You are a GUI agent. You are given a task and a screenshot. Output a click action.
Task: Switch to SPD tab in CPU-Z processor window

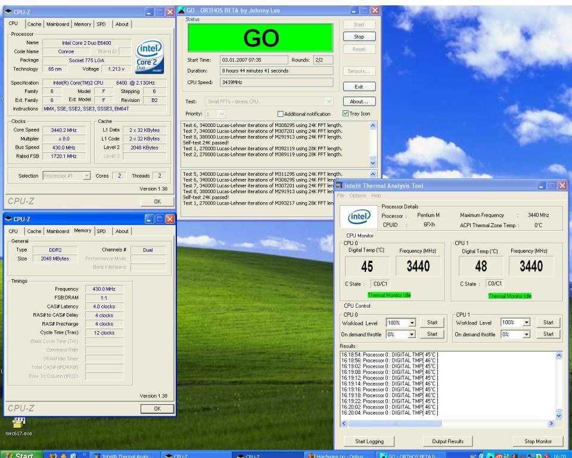point(101,24)
